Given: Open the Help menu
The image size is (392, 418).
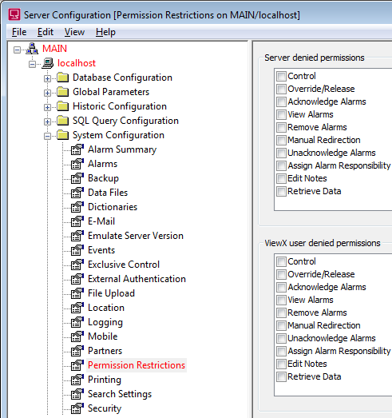Looking at the screenshot, I should pyautogui.click(x=105, y=32).
